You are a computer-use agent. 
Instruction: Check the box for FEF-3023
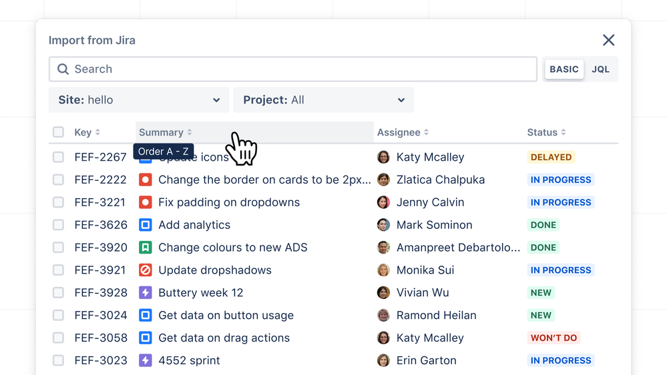[x=58, y=360]
